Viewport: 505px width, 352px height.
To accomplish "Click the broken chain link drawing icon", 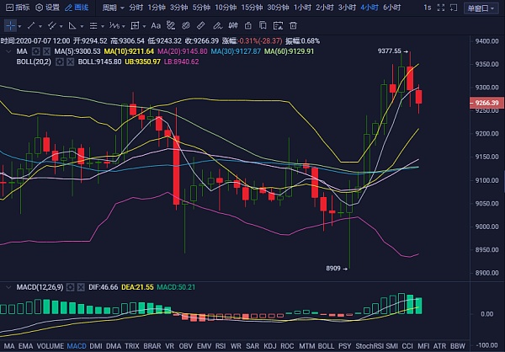I will [x=171, y=25].
